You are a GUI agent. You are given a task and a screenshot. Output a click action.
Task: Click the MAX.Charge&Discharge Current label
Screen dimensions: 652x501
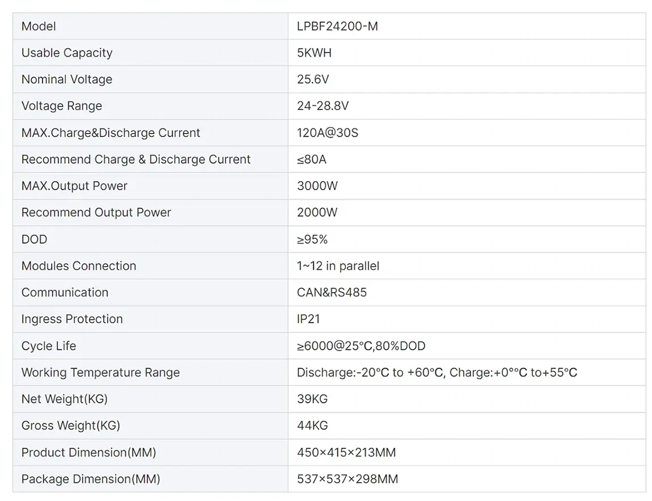pos(111,133)
